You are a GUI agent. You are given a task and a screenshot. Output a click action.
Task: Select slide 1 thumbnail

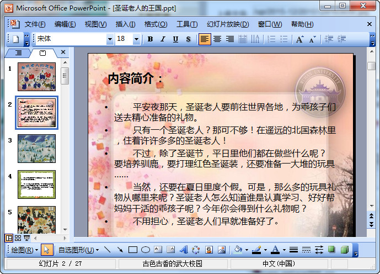pyautogui.click(x=36, y=77)
